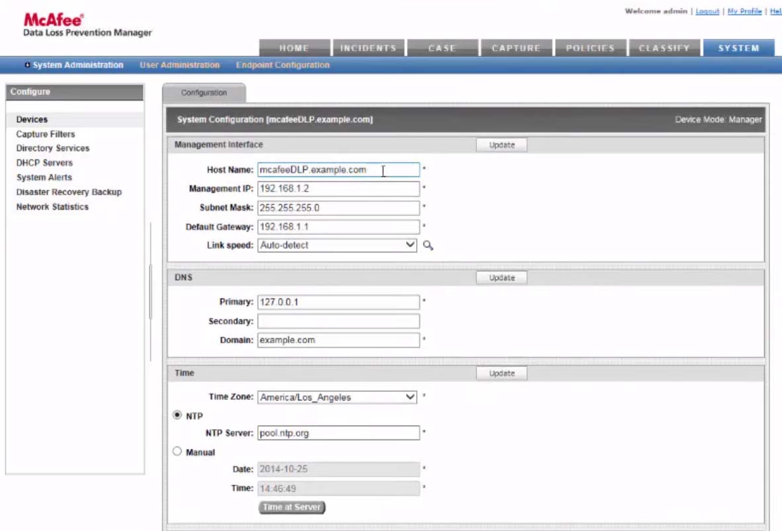Open the POLICIES tab
The width and height of the screenshot is (782, 531).
pos(590,48)
